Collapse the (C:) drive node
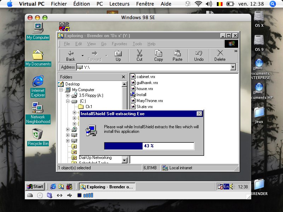The image size is (283, 212). 68,101
